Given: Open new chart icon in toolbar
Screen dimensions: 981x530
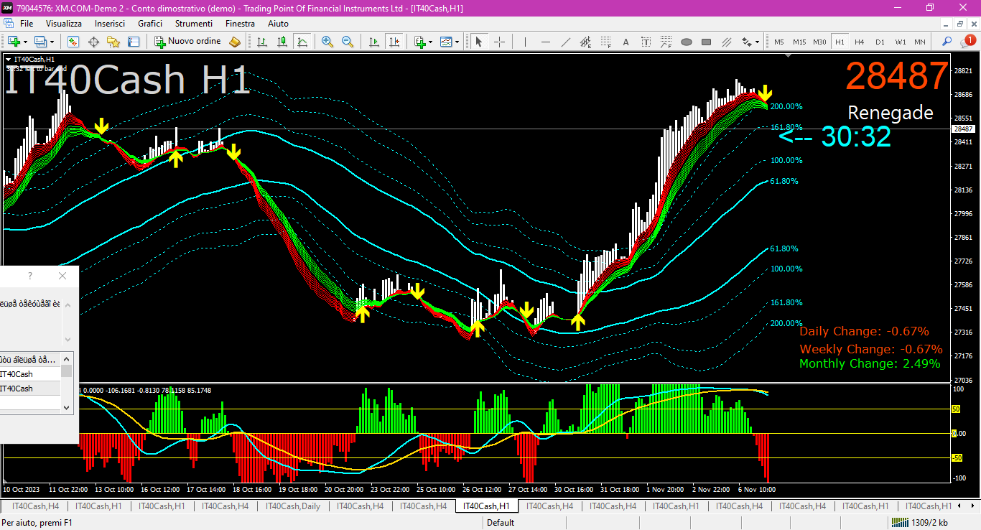Looking at the screenshot, I should tap(12, 42).
